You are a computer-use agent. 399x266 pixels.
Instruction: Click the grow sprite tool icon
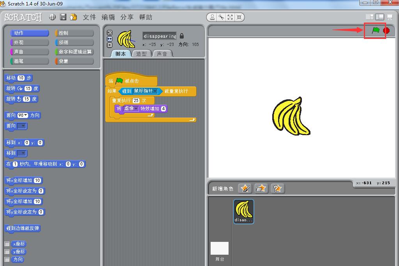230,17
